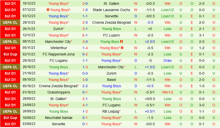Viewport: 220px width, 128px height.
Task: Click the red card icon in the Winterthur row
Action: click(x=122, y=48)
